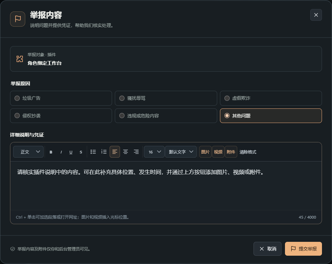
Task: Click the flag icon beside 举报内容 title
Action: click(x=18, y=19)
